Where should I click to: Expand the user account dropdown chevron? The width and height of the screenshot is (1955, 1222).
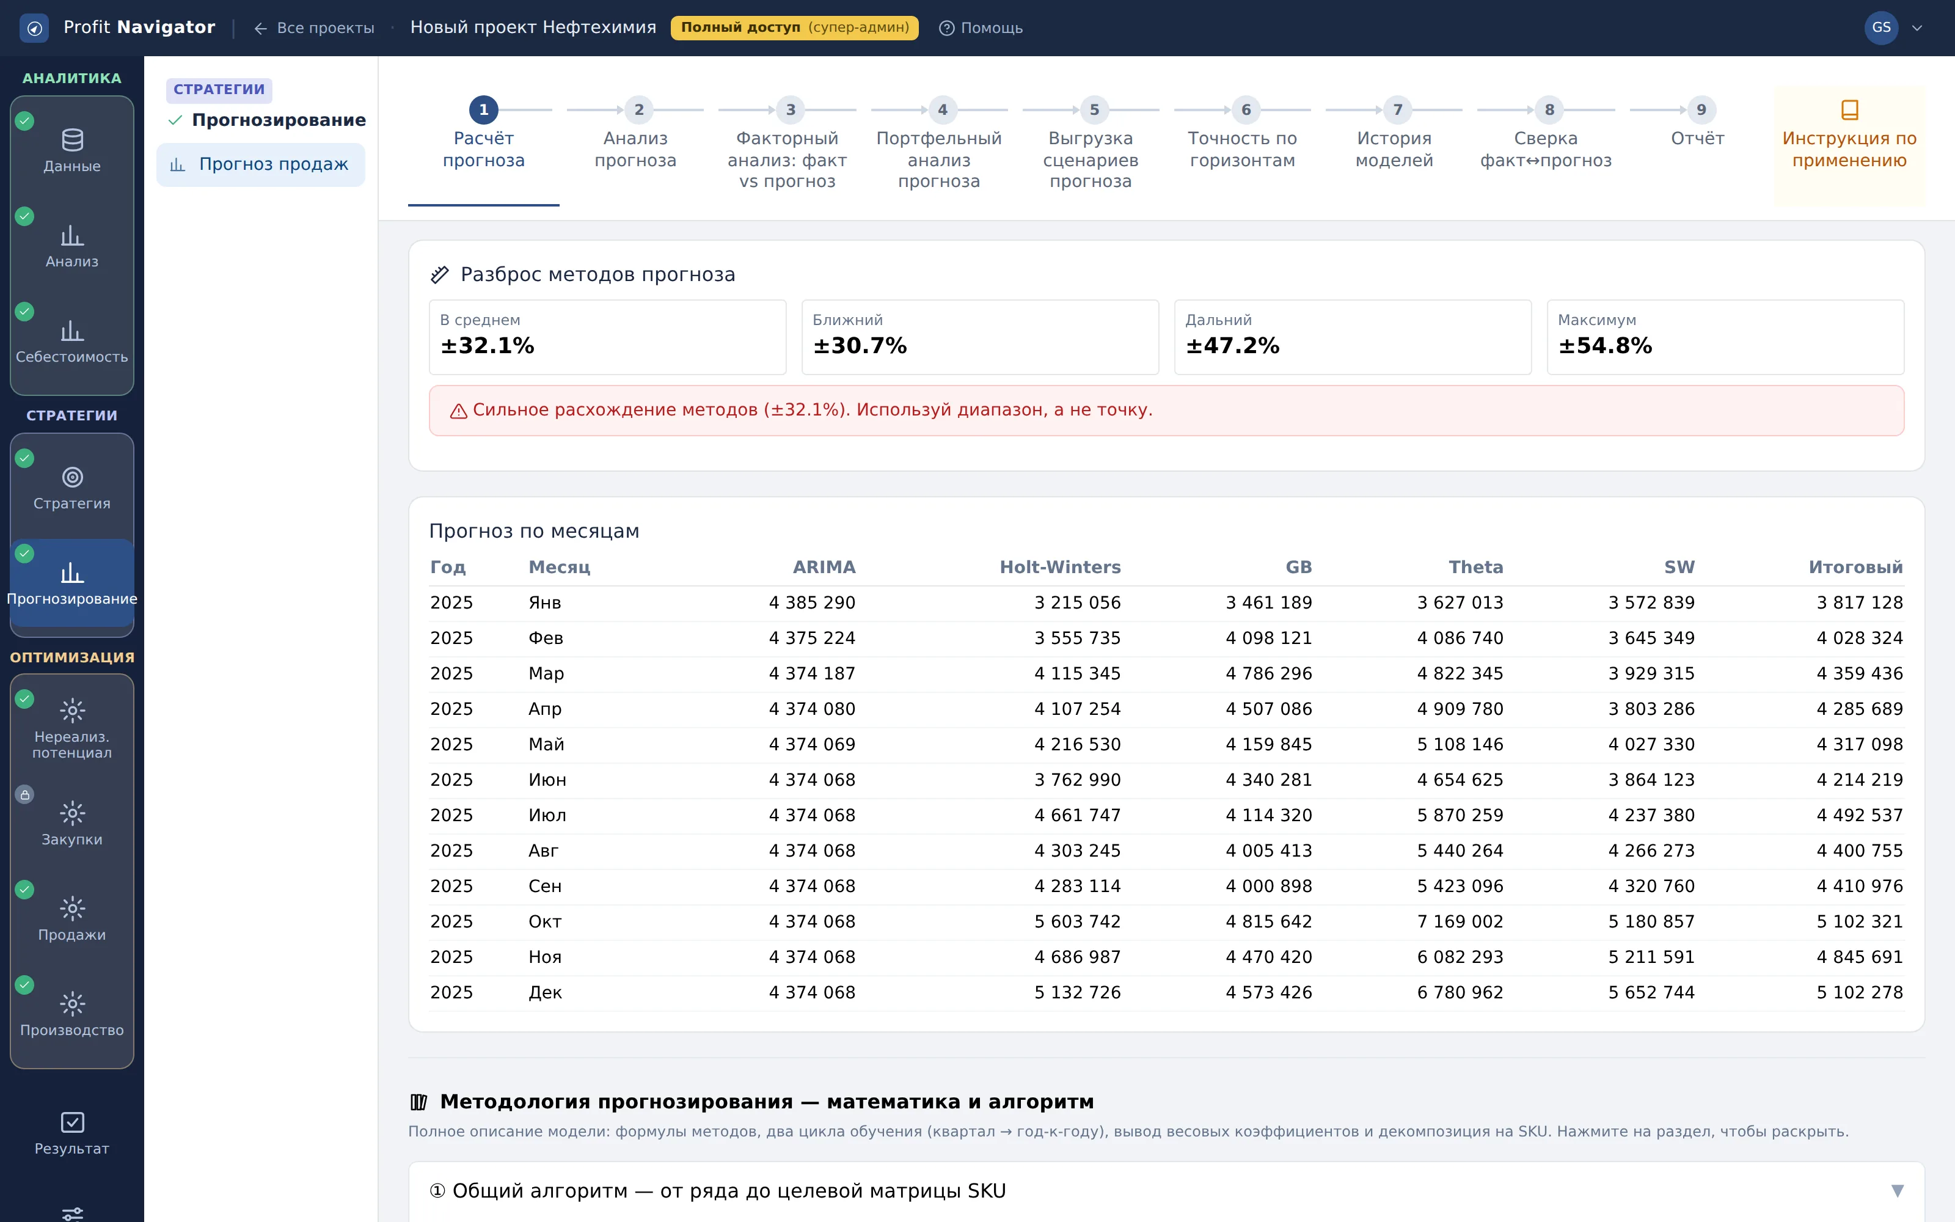pyautogui.click(x=1917, y=28)
